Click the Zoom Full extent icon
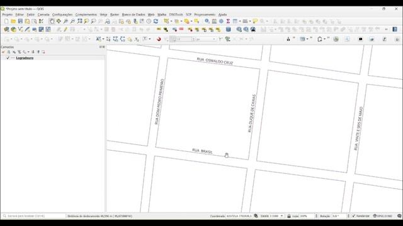The image size is (403, 226). (80, 21)
